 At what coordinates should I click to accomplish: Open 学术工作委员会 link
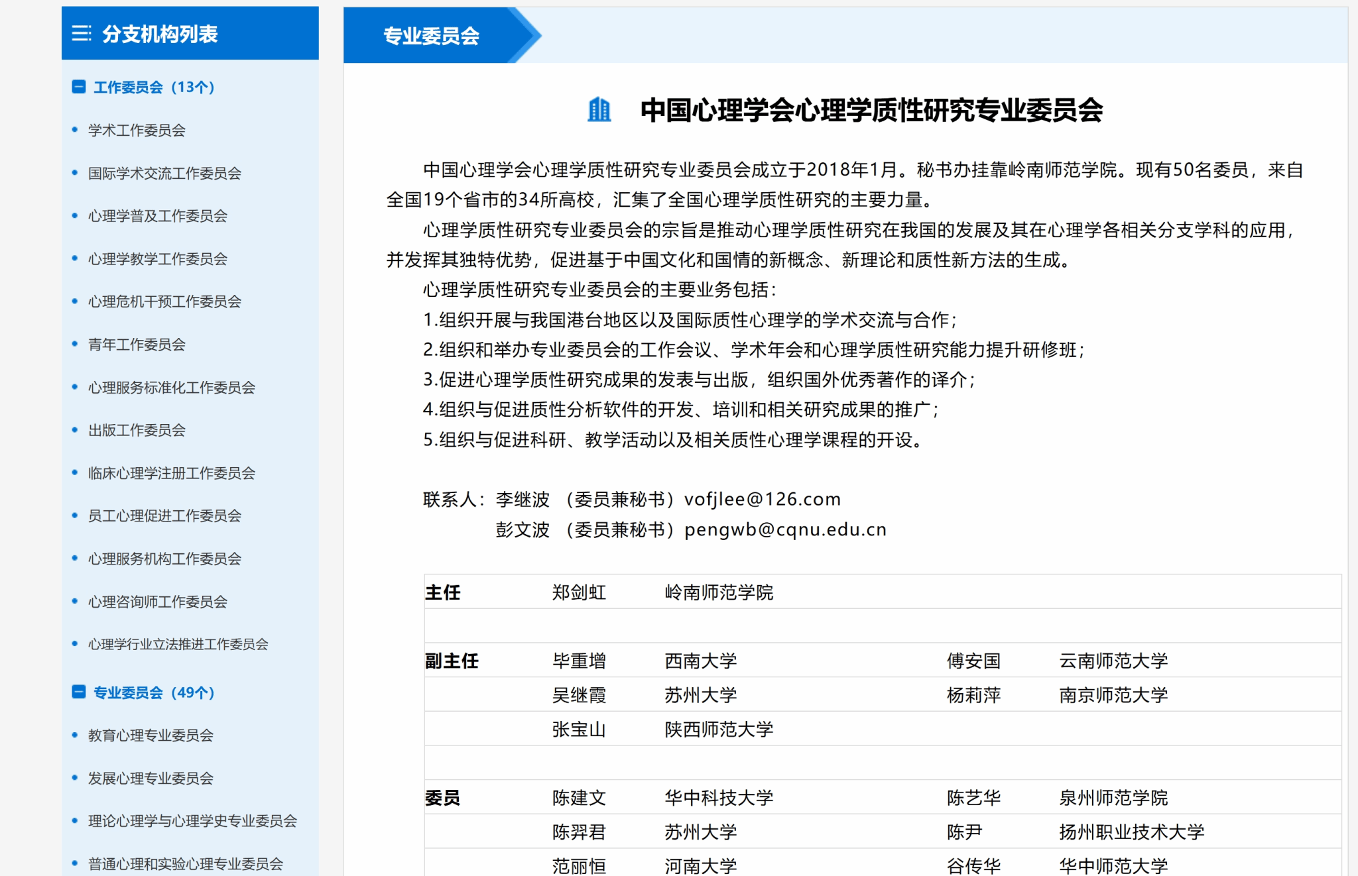click(x=137, y=130)
